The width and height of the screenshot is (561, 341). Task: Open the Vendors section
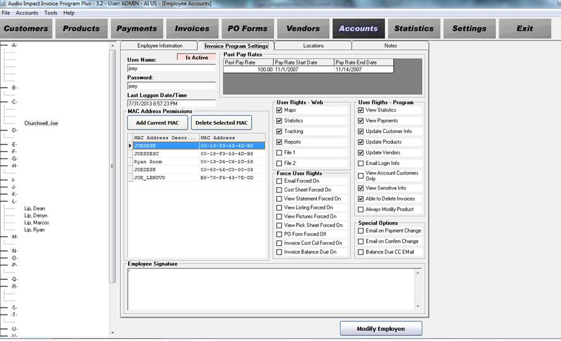coord(303,28)
